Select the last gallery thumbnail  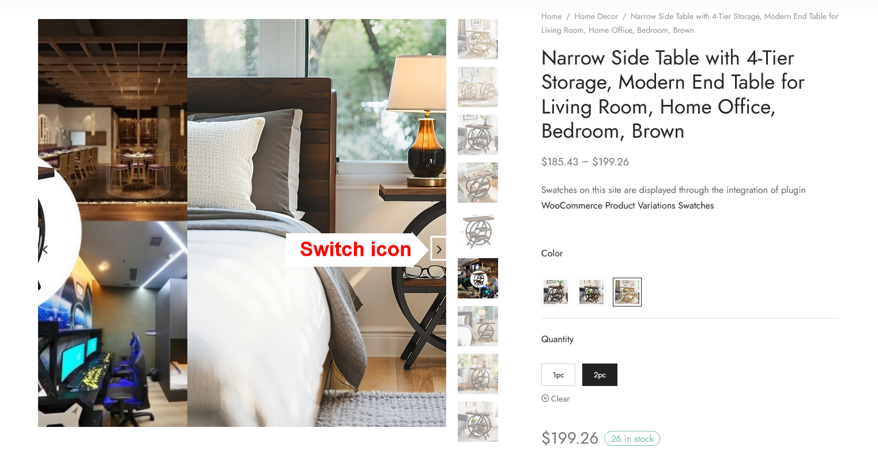click(478, 422)
